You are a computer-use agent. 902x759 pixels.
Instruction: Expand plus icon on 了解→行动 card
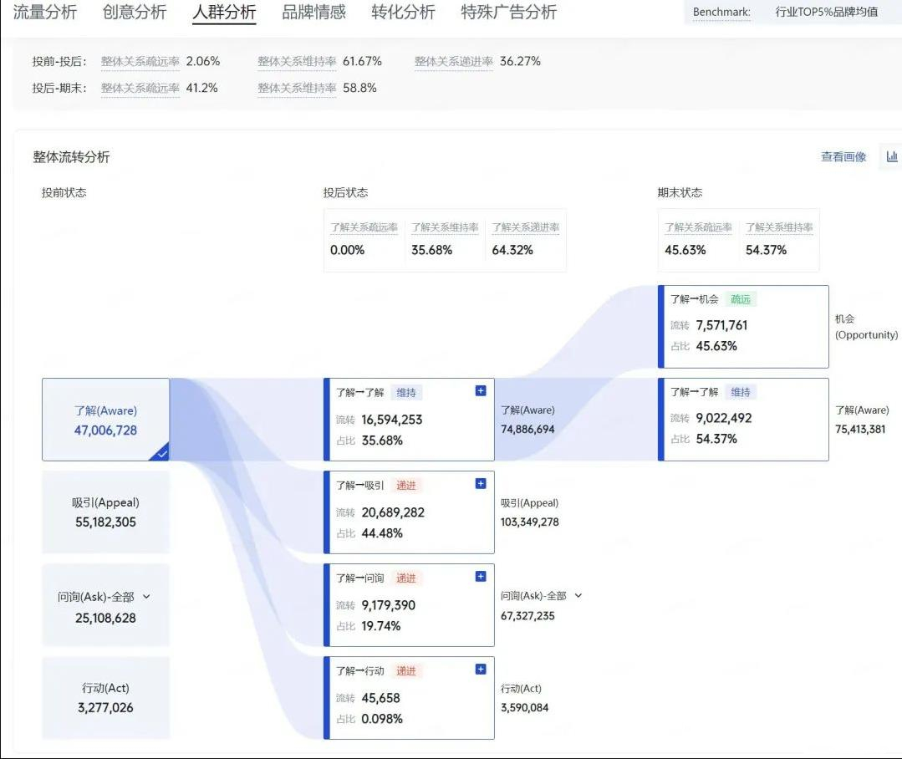(481, 670)
